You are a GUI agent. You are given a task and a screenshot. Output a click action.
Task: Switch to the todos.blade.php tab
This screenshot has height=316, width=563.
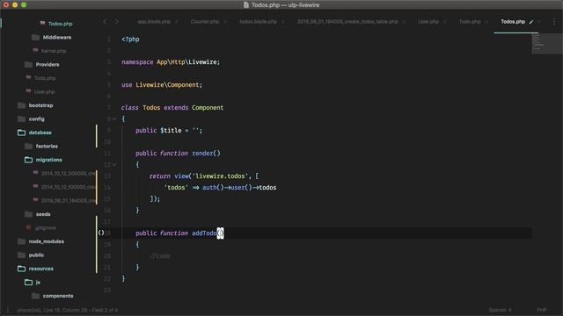point(258,22)
